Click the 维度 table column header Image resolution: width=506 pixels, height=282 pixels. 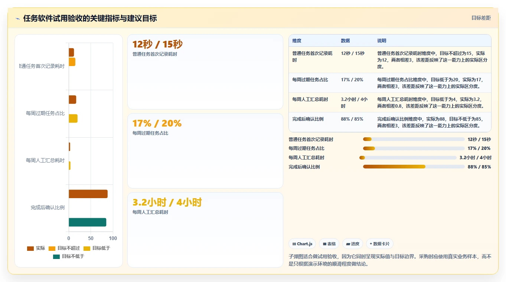click(x=313, y=41)
